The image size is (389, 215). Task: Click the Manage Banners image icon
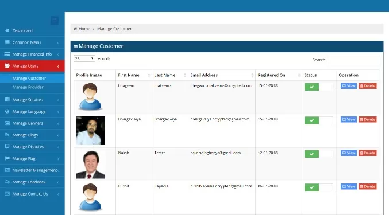point(7,123)
